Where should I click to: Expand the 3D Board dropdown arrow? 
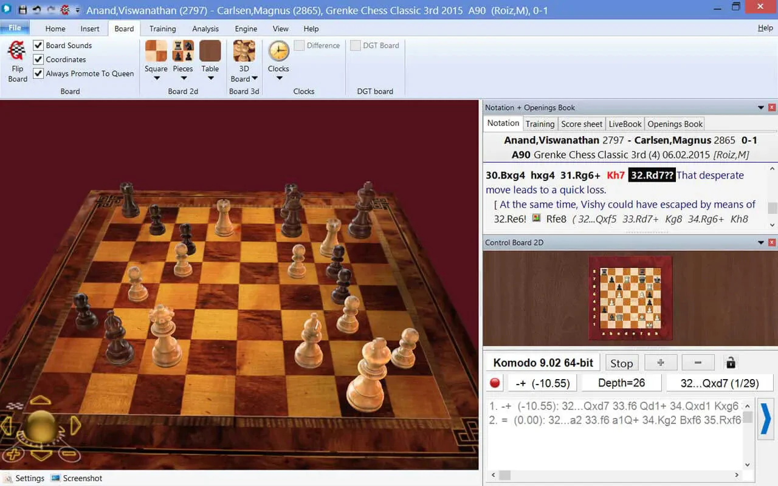(x=255, y=78)
